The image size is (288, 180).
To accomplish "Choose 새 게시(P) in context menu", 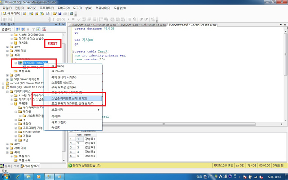I will pos(73,71).
